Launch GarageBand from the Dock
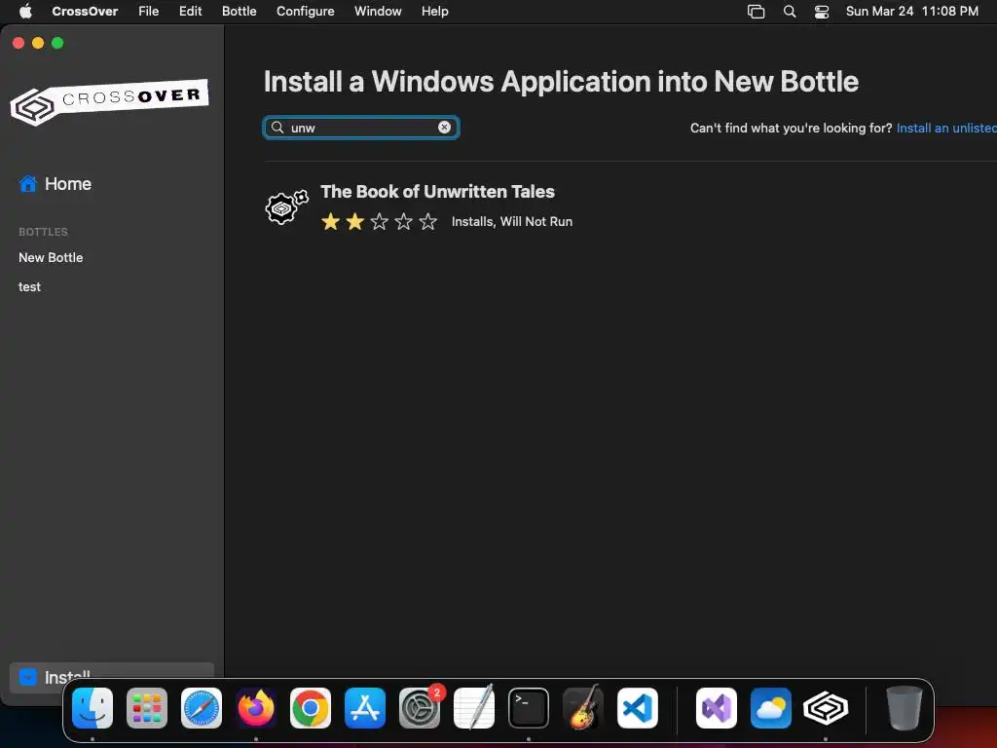997x748 pixels. point(583,707)
